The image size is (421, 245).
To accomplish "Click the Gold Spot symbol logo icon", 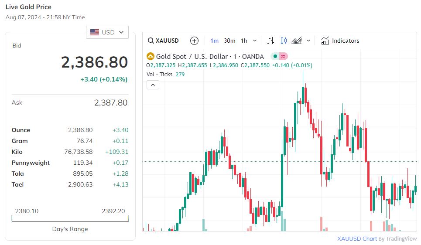I will click(151, 56).
